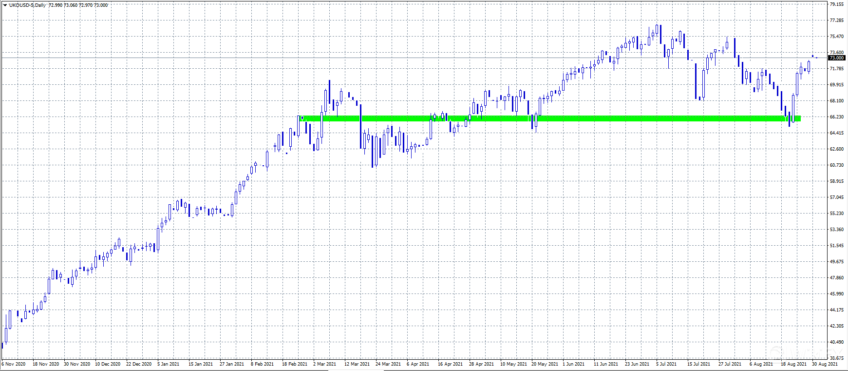Click the 27 Jul 2021 date label

coord(730,364)
